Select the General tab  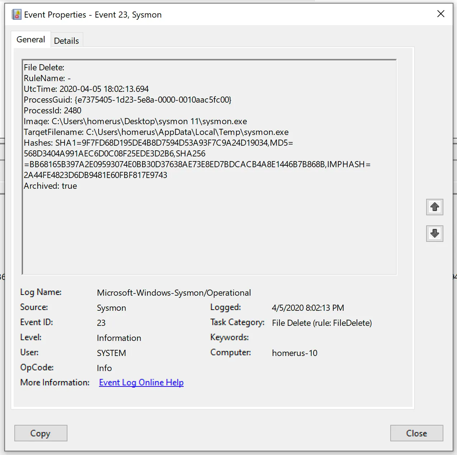pyautogui.click(x=30, y=39)
